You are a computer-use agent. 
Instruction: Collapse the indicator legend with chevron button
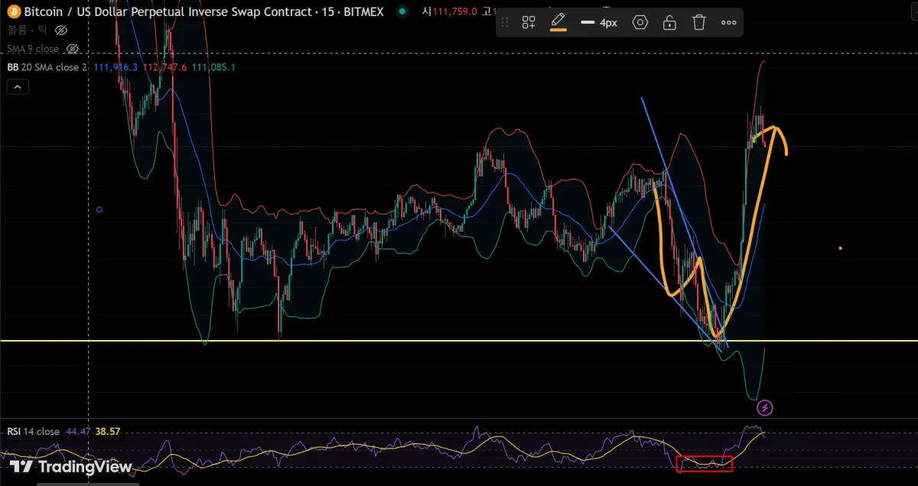coord(18,87)
